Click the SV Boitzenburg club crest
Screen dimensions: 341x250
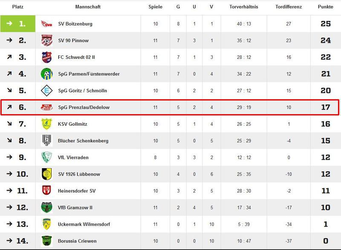coord(46,24)
